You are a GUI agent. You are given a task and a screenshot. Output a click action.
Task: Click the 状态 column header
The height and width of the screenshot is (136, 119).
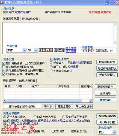coord(23,86)
